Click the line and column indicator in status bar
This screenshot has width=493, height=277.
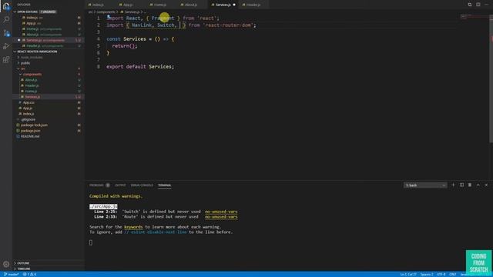[408, 275]
